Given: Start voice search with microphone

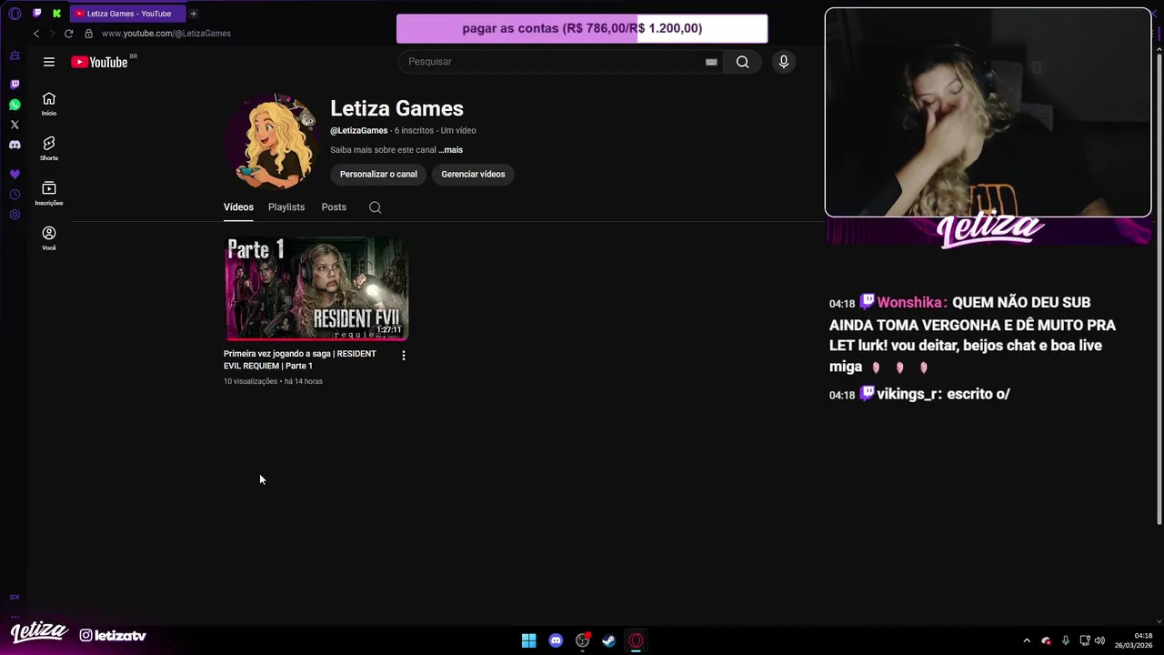Looking at the screenshot, I should click(x=784, y=62).
